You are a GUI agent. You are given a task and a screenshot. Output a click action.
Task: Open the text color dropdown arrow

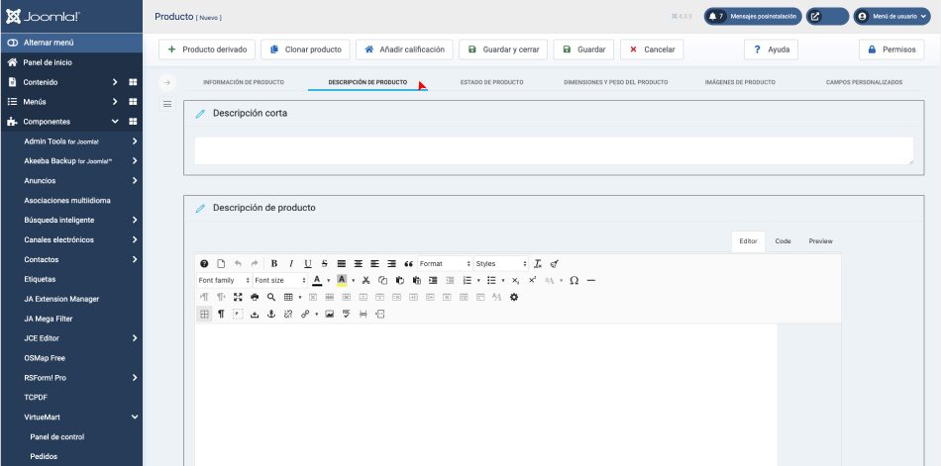(328, 281)
